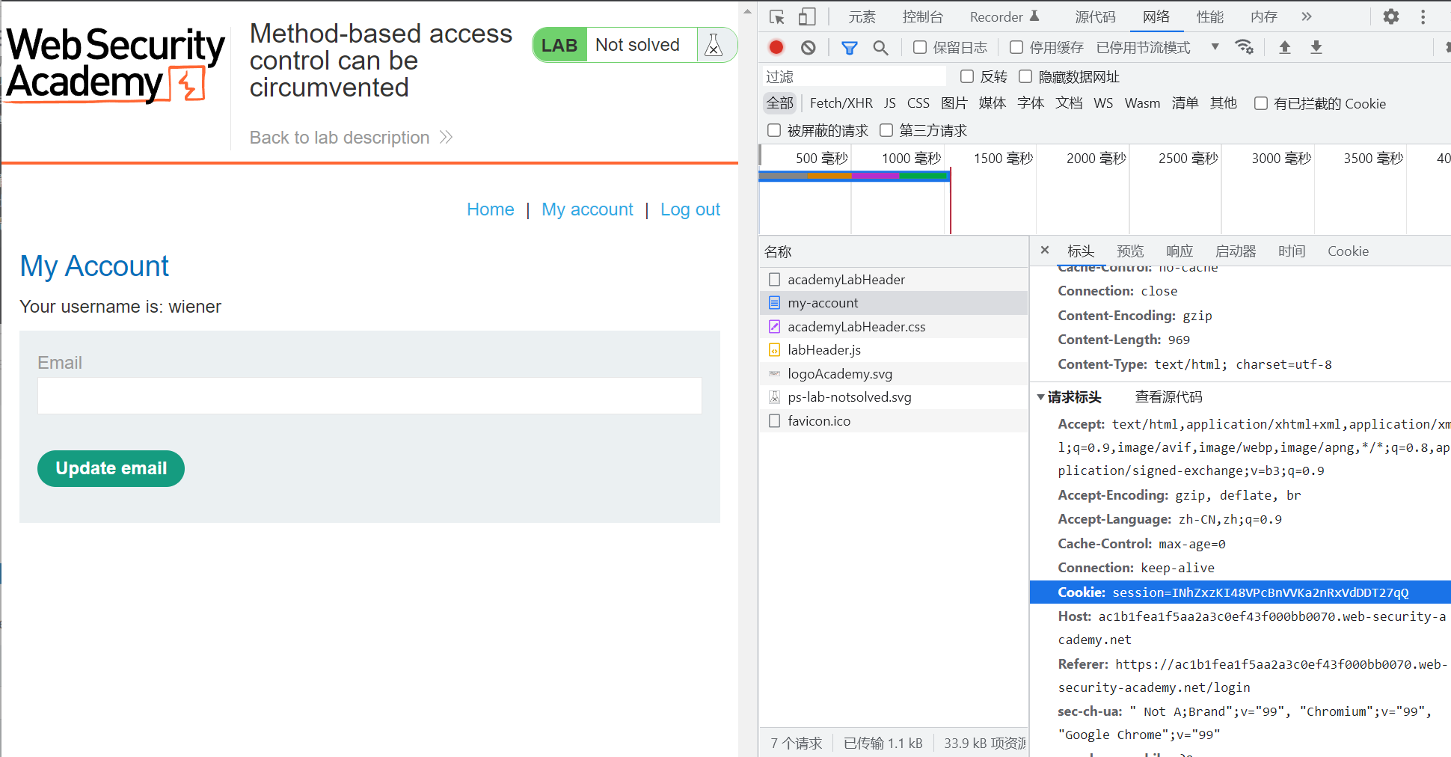1451x757 pixels.
Task: Select the All filter (全部)
Action: tap(779, 103)
